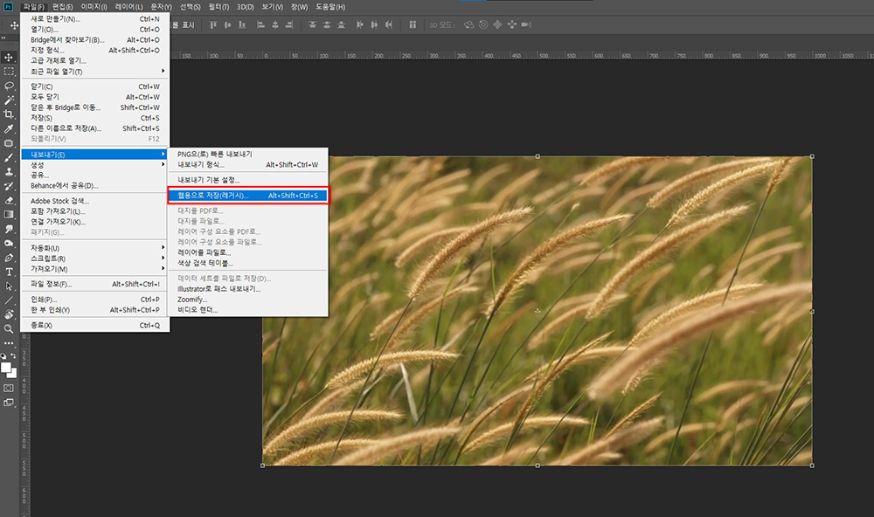Select the Rotate View hand tool

9,314
